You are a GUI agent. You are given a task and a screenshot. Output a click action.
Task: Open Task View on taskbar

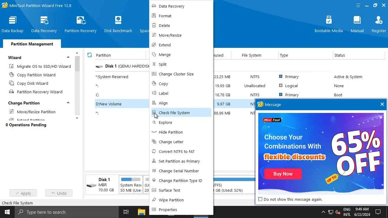[x=126, y=212]
